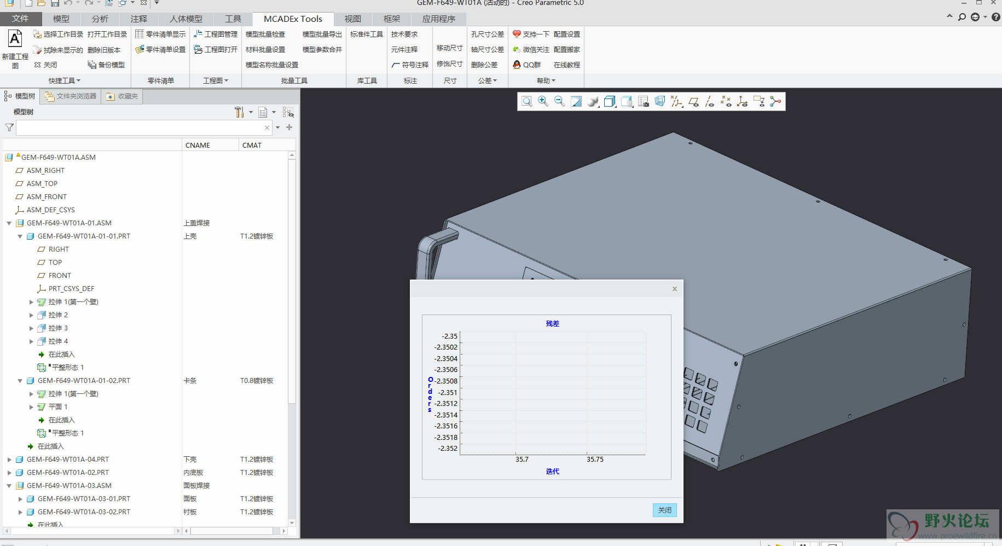The height and width of the screenshot is (546, 1002).
Task: Click the CMAT column header
Action: point(252,146)
